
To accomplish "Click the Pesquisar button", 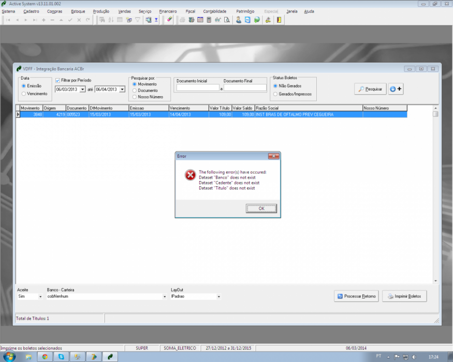I will [370, 89].
